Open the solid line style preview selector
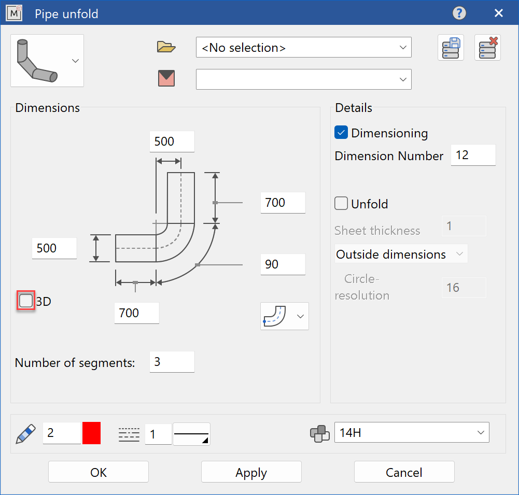519x495 pixels. tap(191, 434)
